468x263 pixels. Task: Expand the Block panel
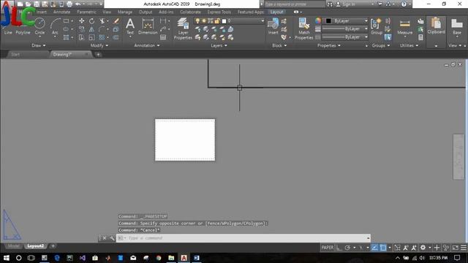[279, 45]
